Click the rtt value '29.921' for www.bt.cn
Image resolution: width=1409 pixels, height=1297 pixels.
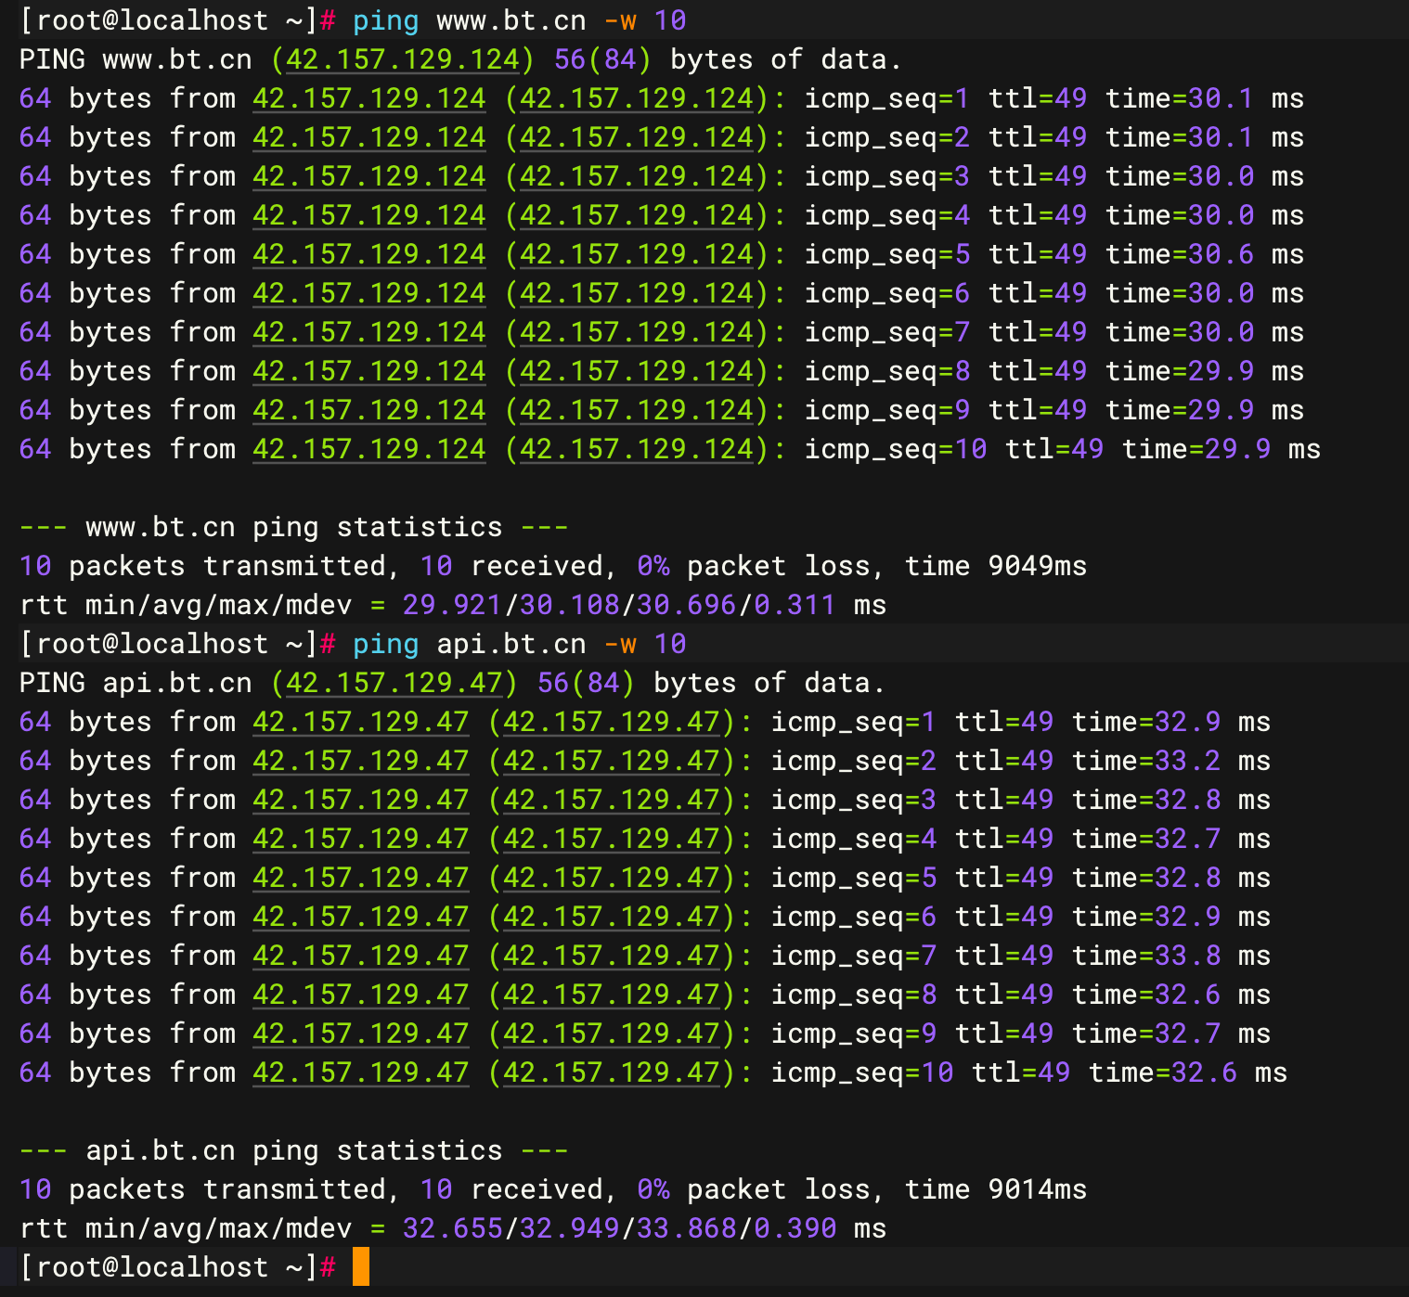click(x=452, y=605)
